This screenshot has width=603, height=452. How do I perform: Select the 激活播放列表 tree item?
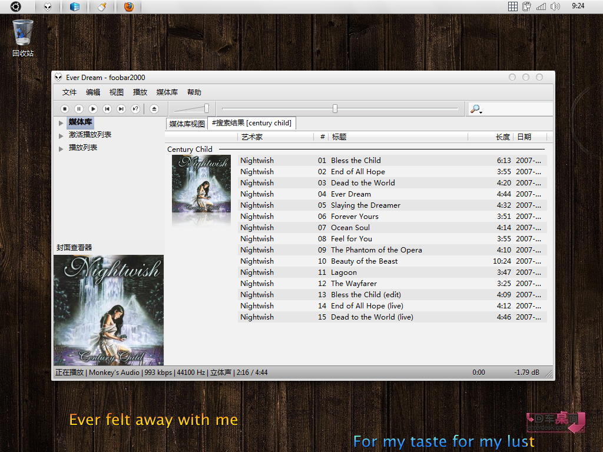pyautogui.click(x=90, y=135)
